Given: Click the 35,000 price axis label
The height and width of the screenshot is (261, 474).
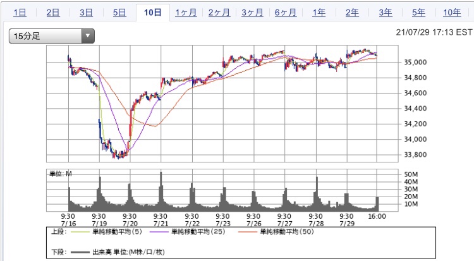Looking at the screenshot, I should coord(415,63).
